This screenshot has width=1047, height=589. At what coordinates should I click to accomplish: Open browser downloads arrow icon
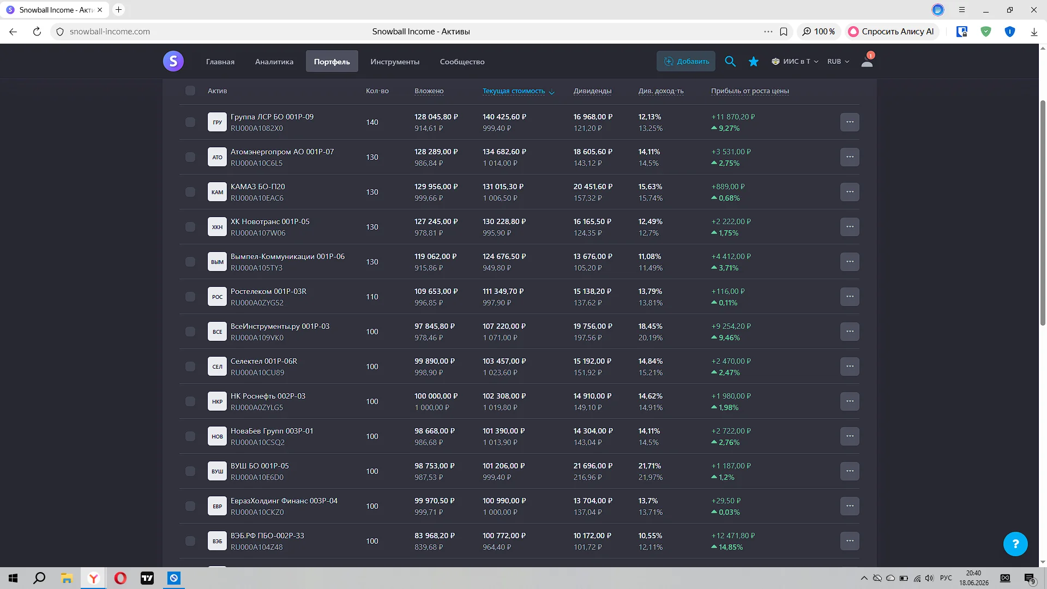coord(1034,32)
